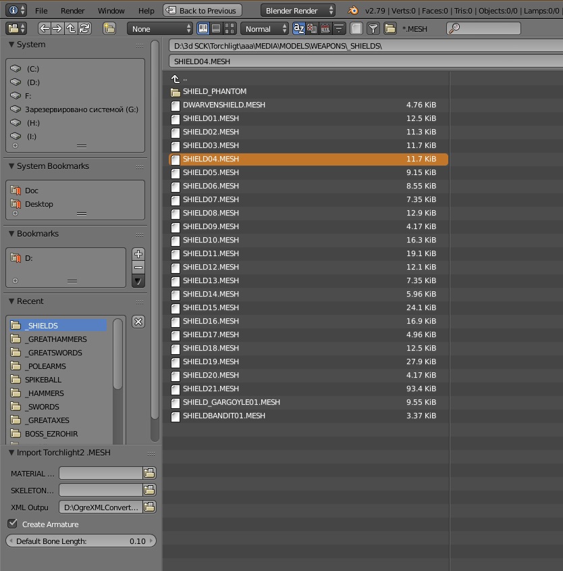Clear the recent folders list
Screen dimensions: 563x571
click(138, 322)
